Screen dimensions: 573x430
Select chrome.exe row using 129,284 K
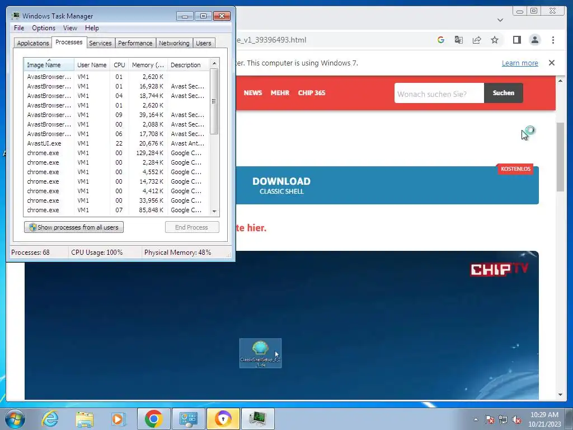[x=117, y=153]
